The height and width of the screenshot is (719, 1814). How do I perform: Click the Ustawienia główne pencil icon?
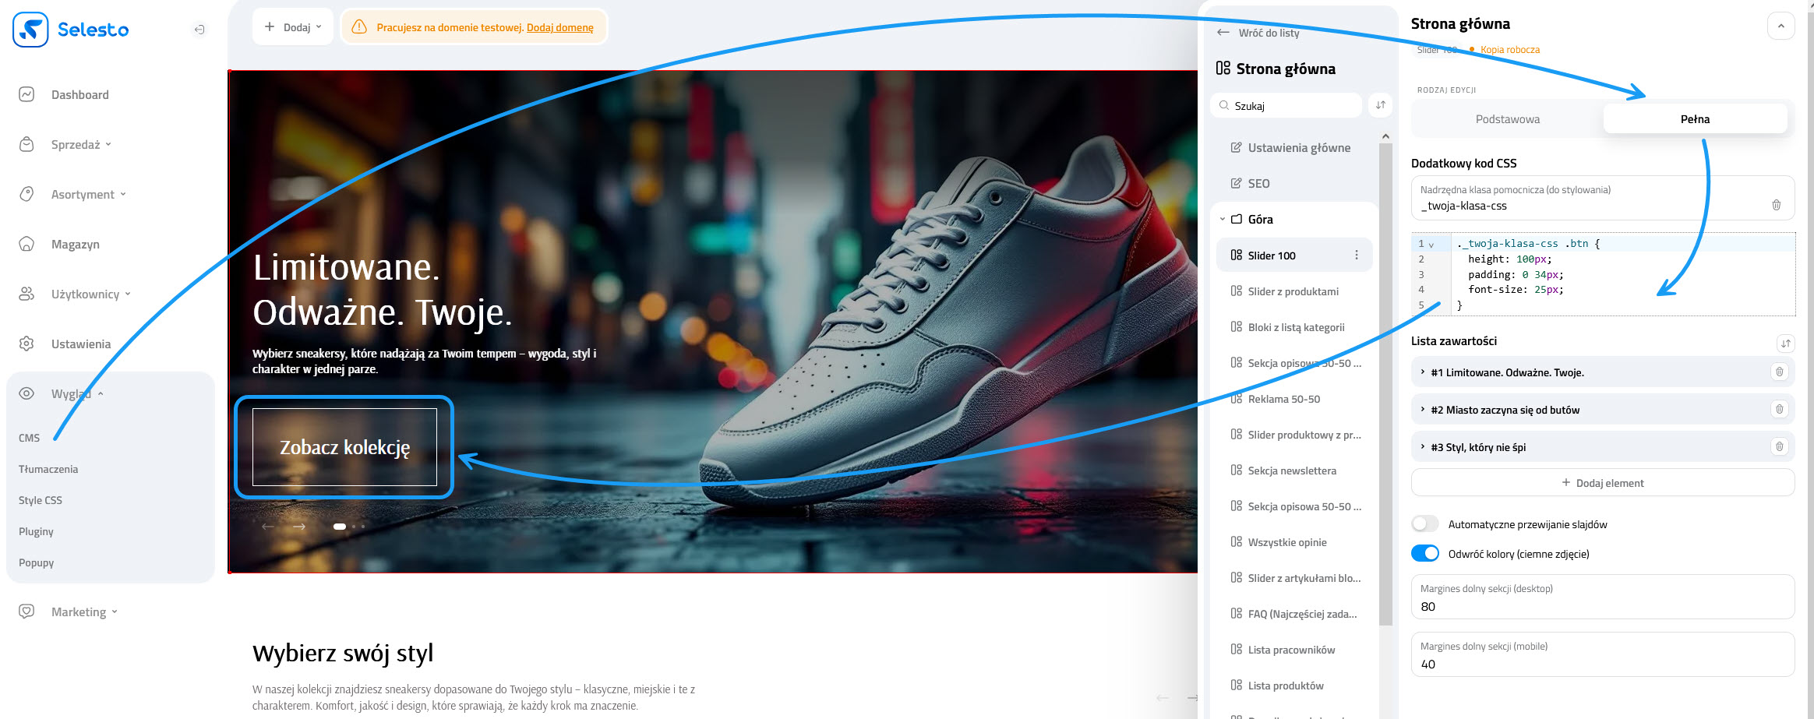pos(1236,147)
